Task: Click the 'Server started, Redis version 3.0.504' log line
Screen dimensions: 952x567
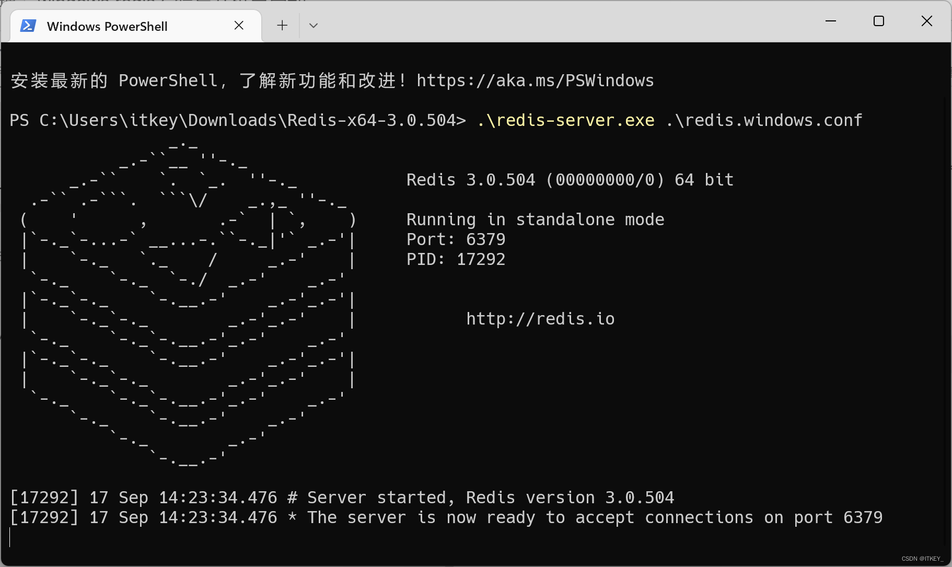Action: tap(342, 497)
